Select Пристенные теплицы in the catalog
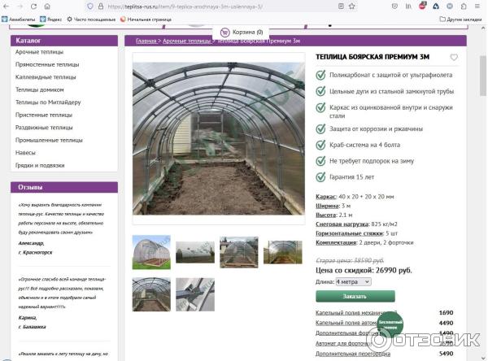This screenshot has height=361, width=488. (x=44, y=115)
